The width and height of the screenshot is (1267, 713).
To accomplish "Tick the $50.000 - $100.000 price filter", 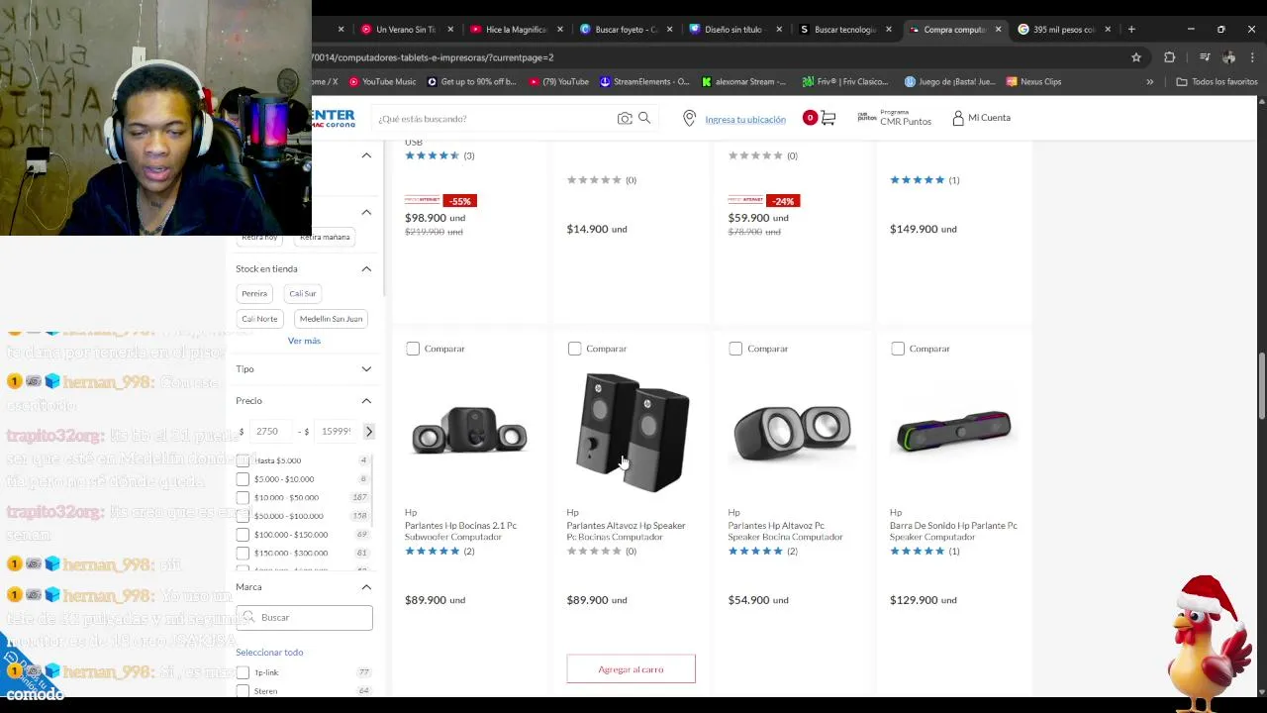I will tap(243, 516).
